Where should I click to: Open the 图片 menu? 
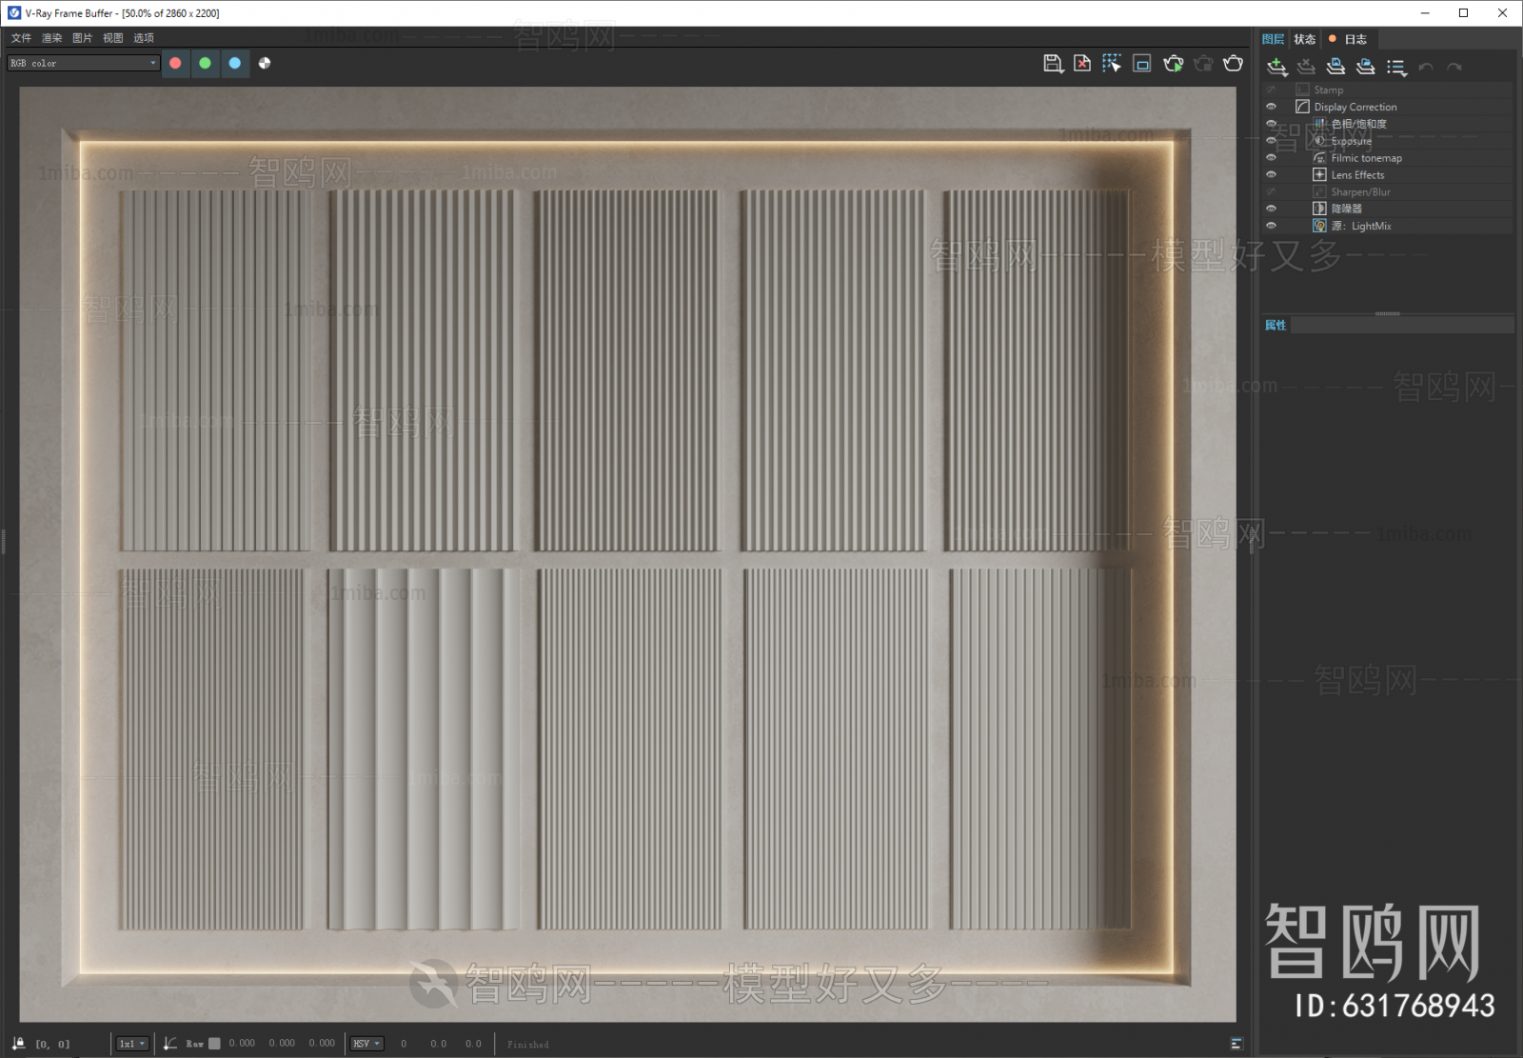click(x=82, y=38)
